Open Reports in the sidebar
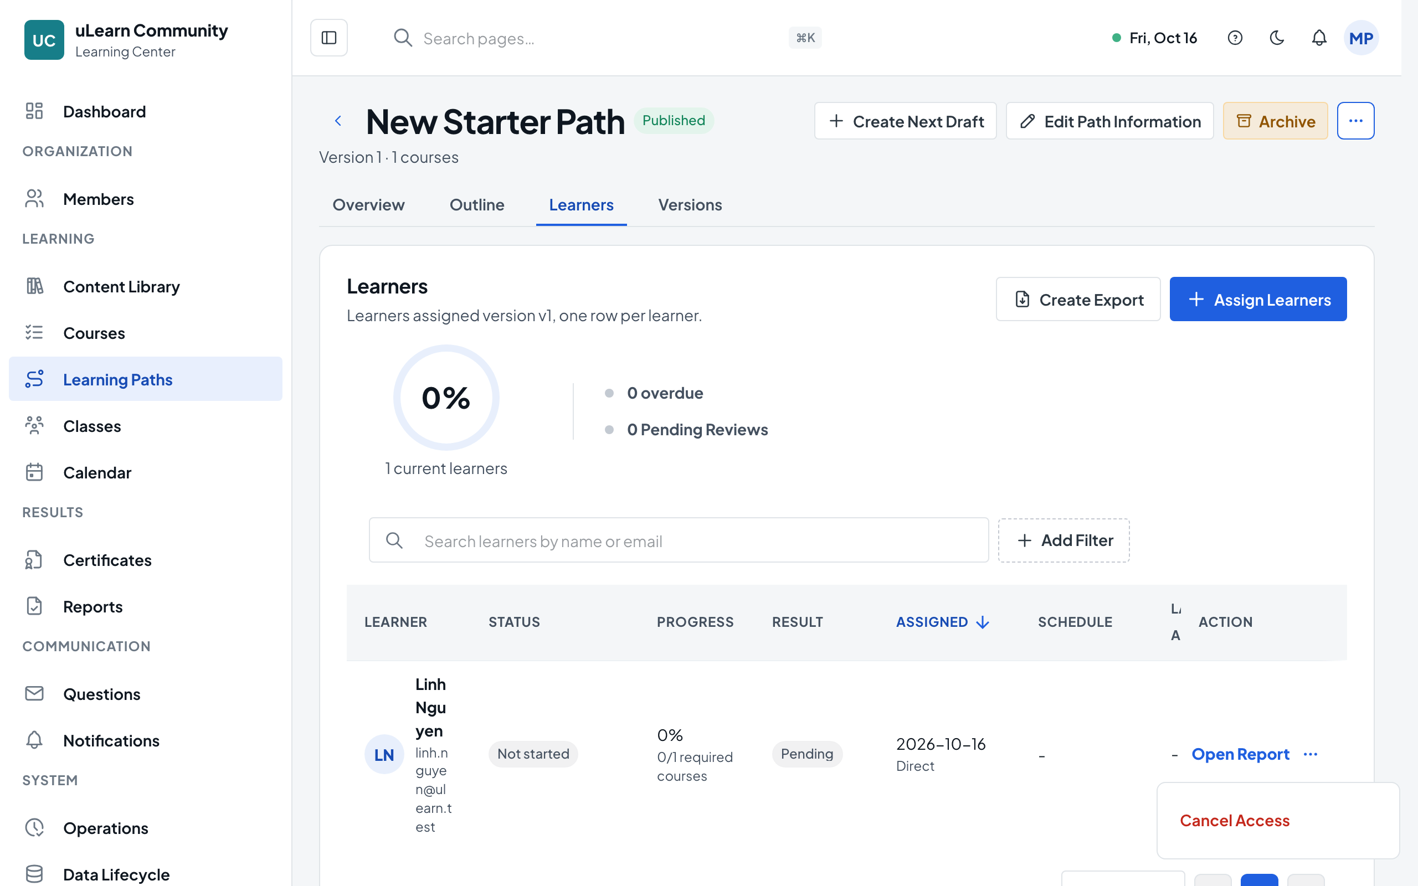Screen dimensions: 1418x886 145,606
